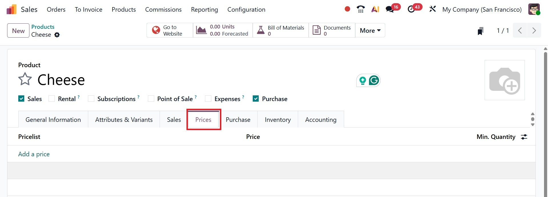The image size is (548, 197).
Task: Tick the Point of Sale checkbox
Action: 151,99
